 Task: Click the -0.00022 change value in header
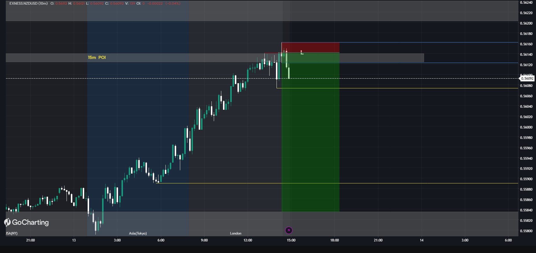pyautogui.click(x=155, y=3)
